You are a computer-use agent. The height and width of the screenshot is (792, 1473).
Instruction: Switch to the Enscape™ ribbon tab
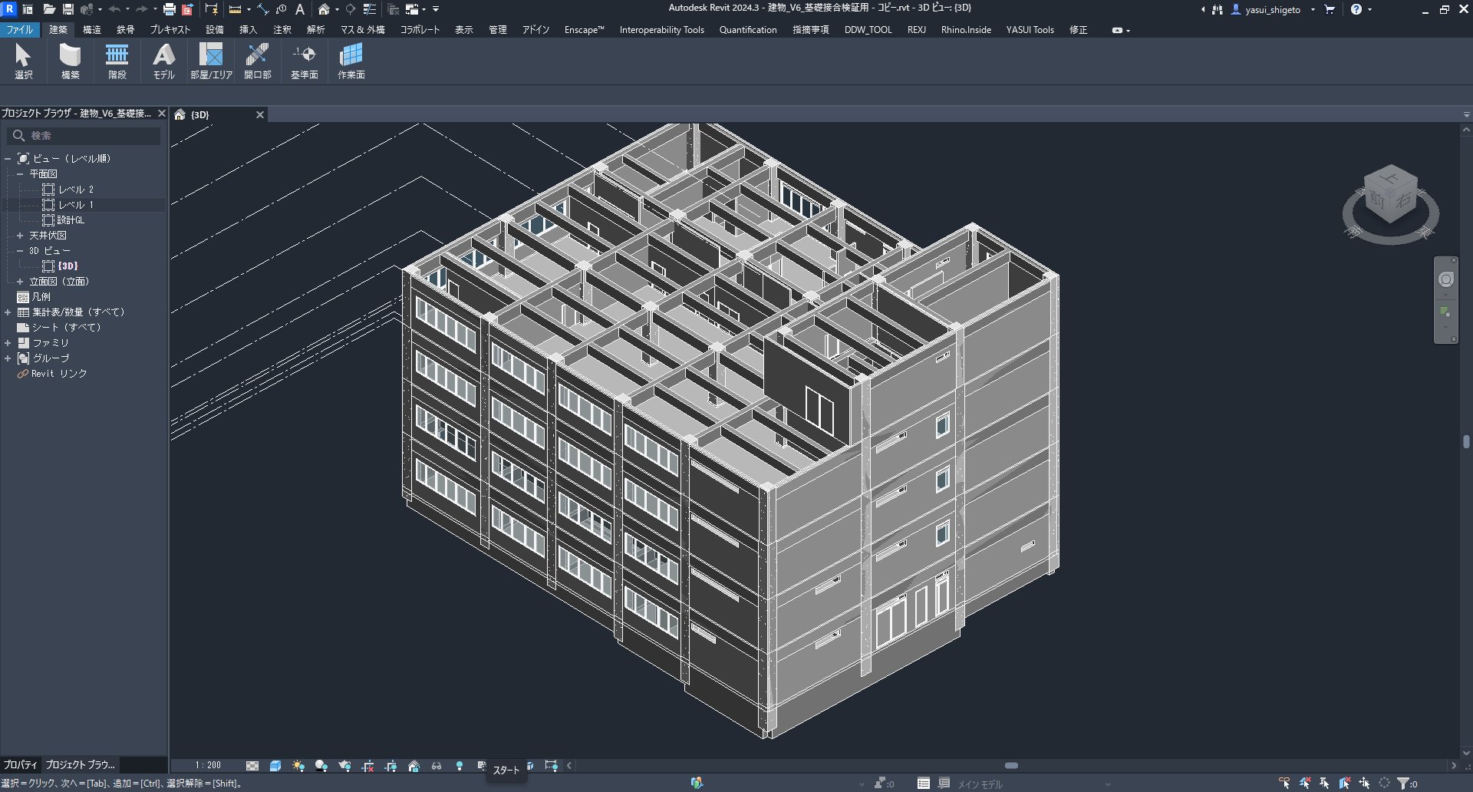[x=584, y=30]
